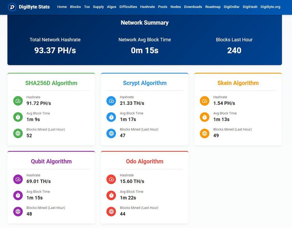Click the Skein blocks mined globe icon
Screen dimensions: 292x228
(x=205, y=133)
